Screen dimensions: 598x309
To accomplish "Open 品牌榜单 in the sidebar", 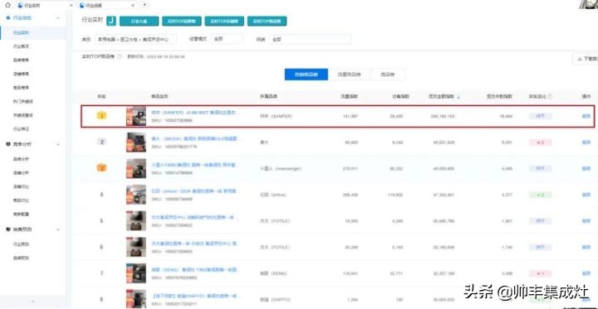I will tap(21, 60).
